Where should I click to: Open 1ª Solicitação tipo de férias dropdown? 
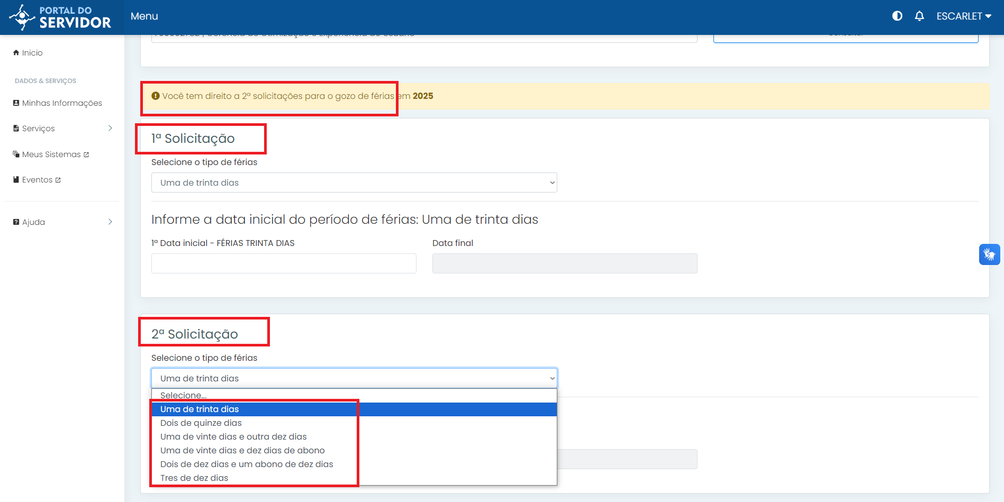coord(354,182)
